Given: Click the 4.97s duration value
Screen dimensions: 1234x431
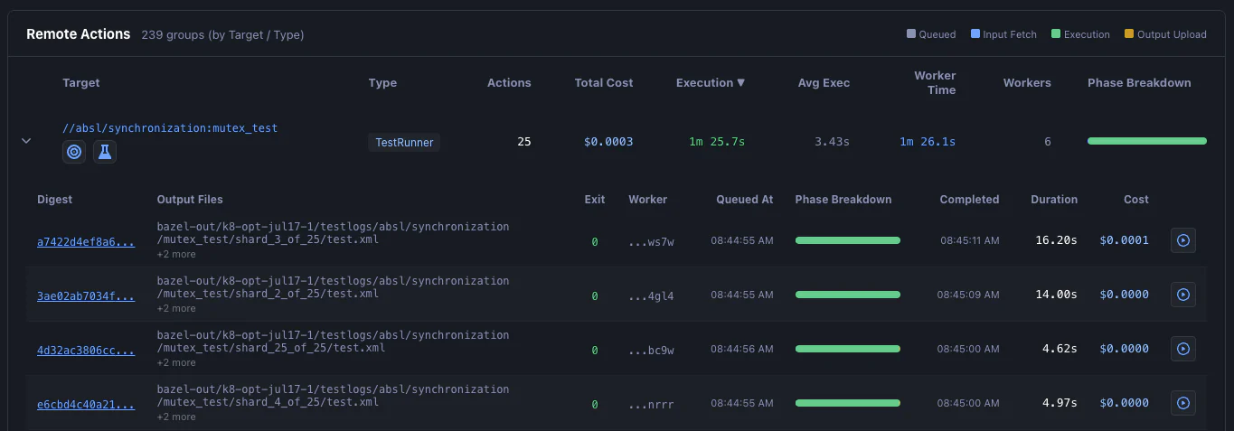Looking at the screenshot, I should point(1060,403).
